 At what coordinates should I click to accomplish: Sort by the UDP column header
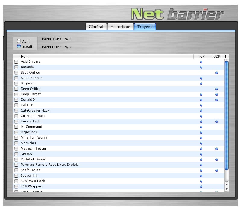(x=217, y=56)
